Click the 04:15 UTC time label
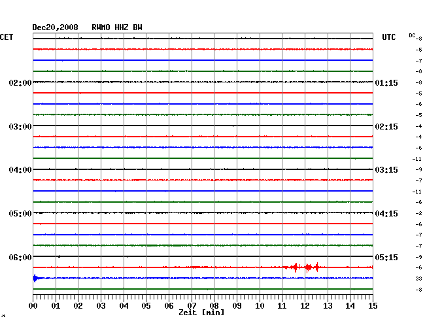This screenshot has width=425, height=323. pyautogui.click(x=386, y=214)
